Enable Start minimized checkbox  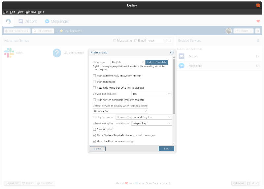(x=94, y=82)
